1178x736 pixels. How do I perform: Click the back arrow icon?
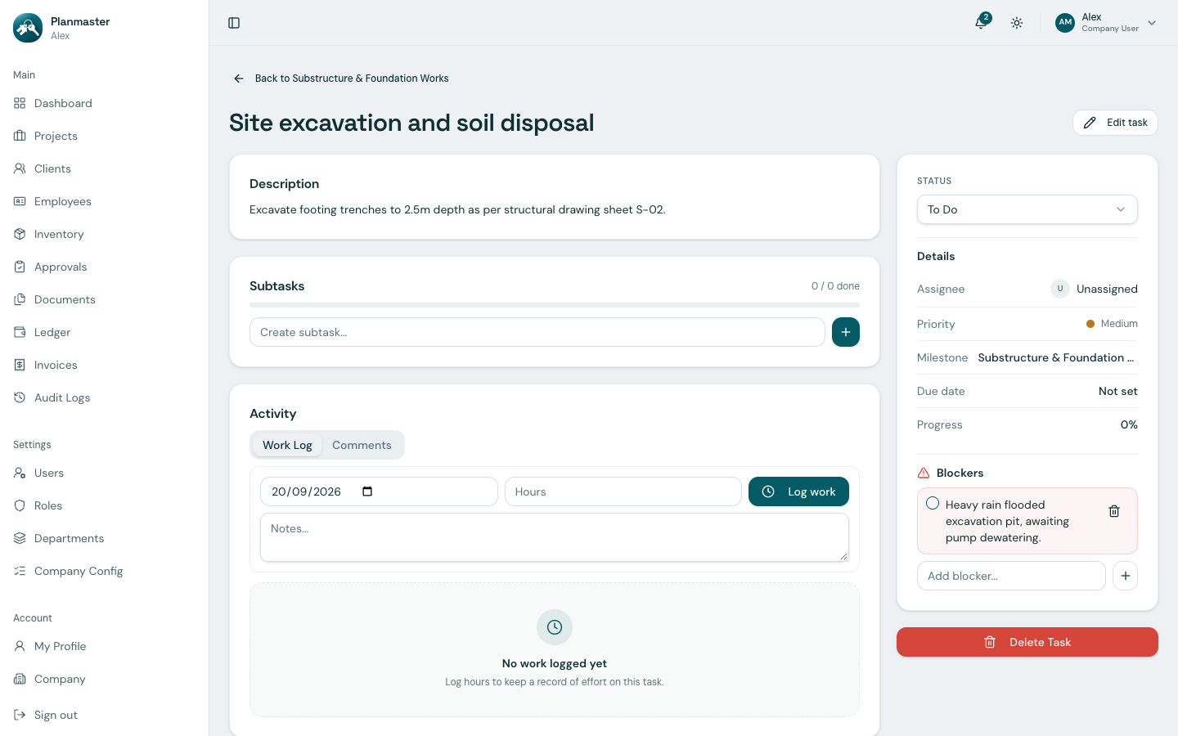click(x=239, y=79)
